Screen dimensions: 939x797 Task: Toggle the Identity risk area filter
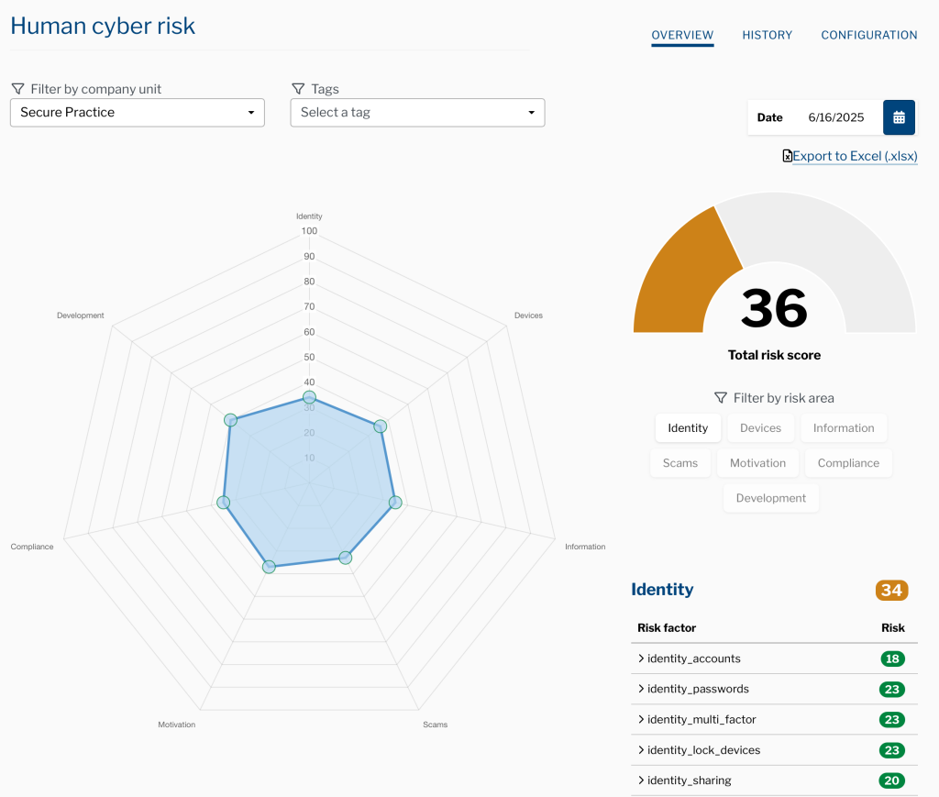[x=688, y=428]
